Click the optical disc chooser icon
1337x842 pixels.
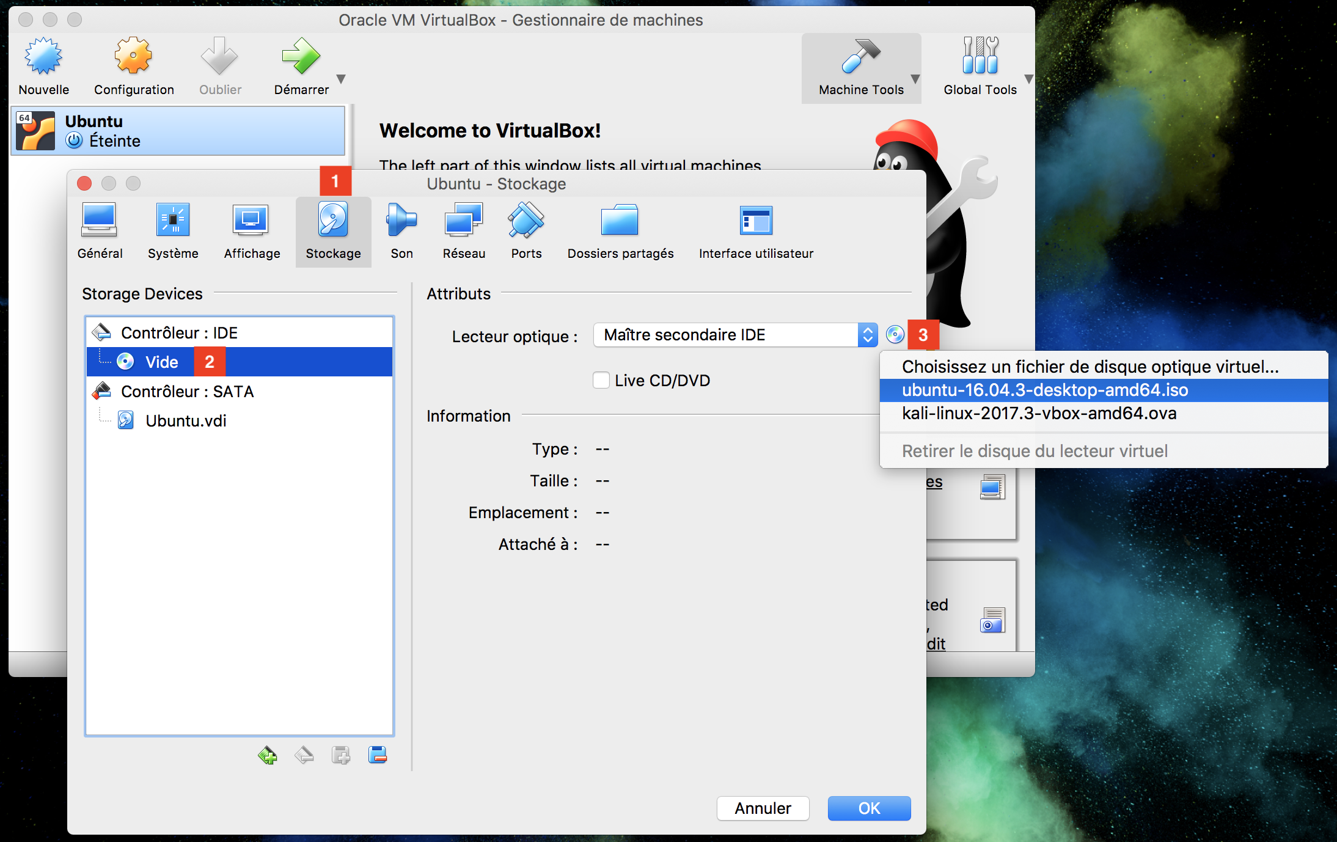[x=895, y=335]
